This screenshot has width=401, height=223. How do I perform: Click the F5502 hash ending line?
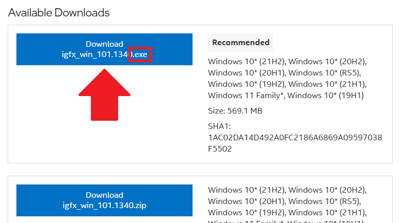click(220, 148)
